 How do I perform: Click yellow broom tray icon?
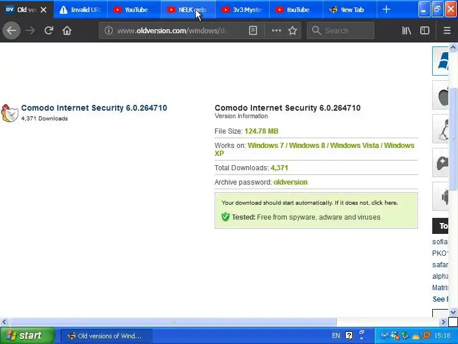point(416,335)
